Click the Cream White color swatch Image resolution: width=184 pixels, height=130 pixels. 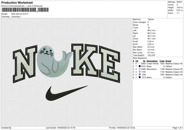tap(140, 63)
